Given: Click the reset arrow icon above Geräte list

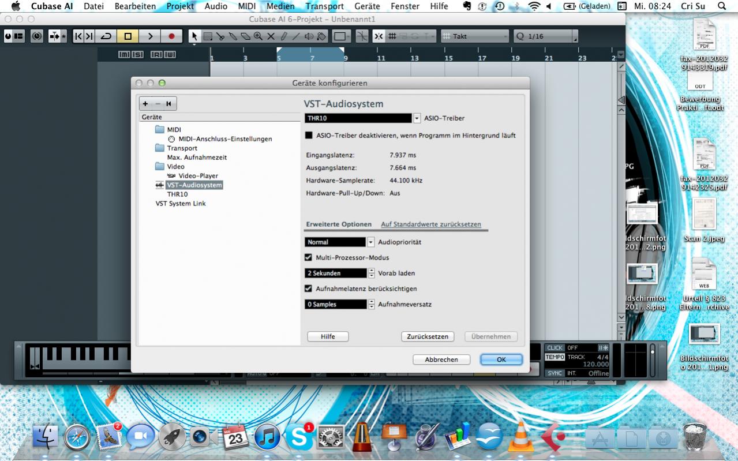Looking at the screenshot, I should (169, 104).
